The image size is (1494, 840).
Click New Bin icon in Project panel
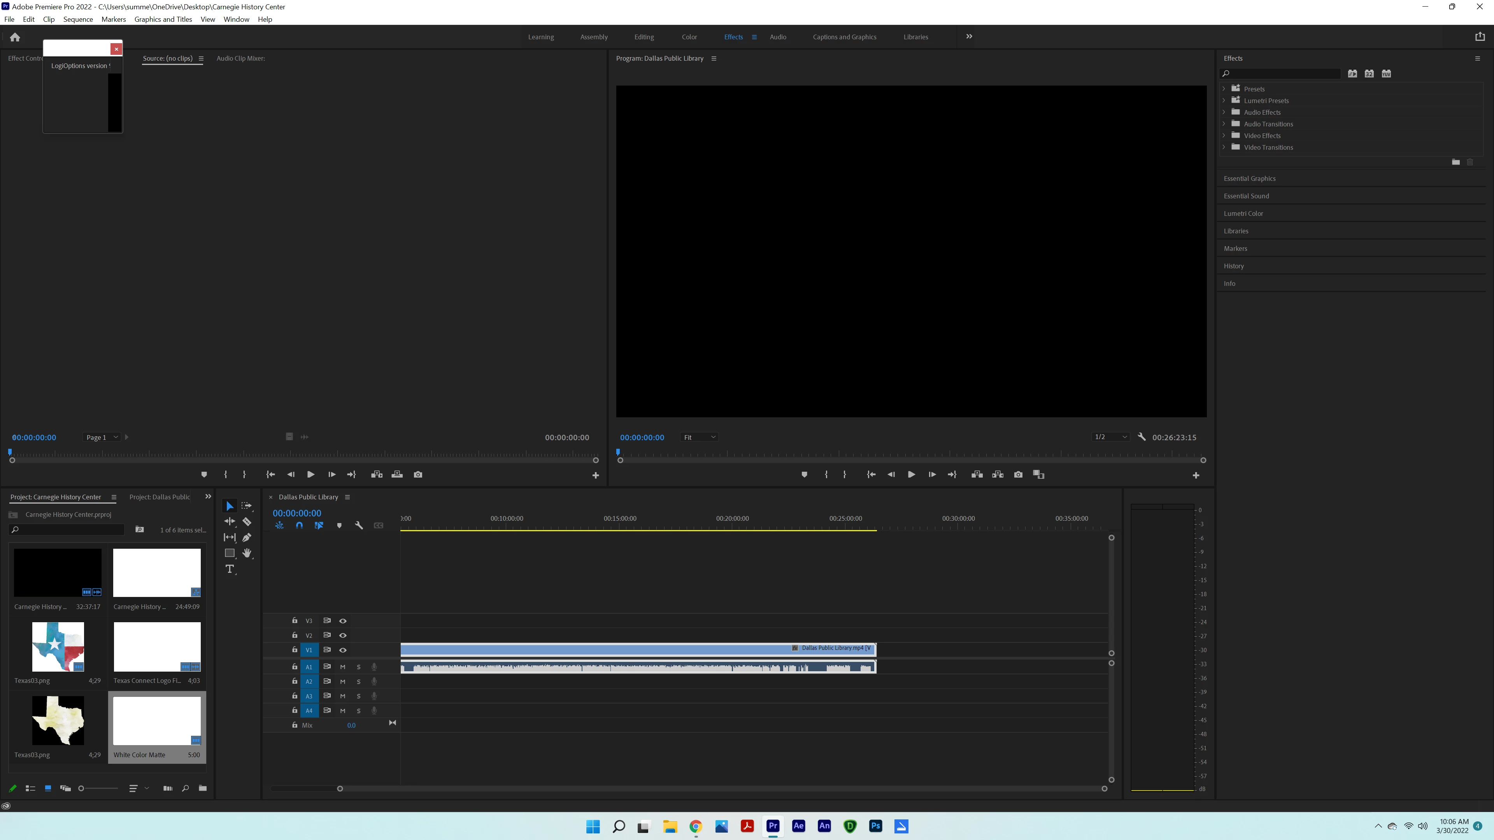(202, 788)
